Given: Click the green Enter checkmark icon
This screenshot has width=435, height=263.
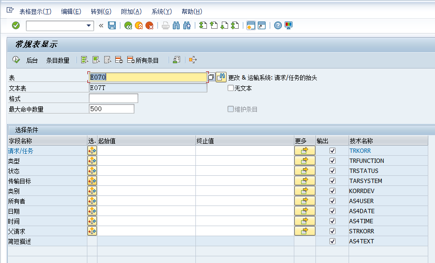Looking at the screenshot, I should [16, 25].
